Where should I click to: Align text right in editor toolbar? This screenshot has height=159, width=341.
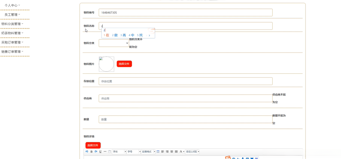167,152
